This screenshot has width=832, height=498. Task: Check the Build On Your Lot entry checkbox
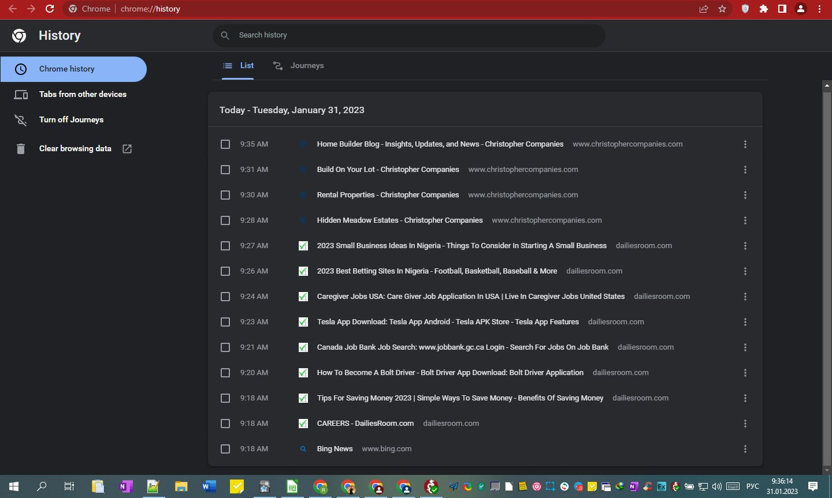(x=225, y=170)
